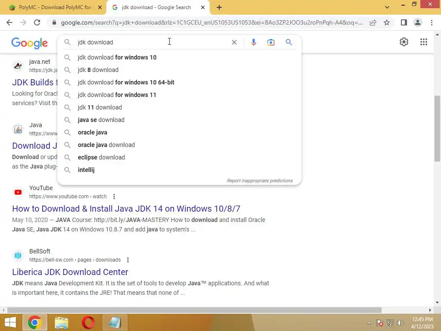441x331 pixels.
Task: Select suggestion jdk 11 download
Action: tap(179, 107)
